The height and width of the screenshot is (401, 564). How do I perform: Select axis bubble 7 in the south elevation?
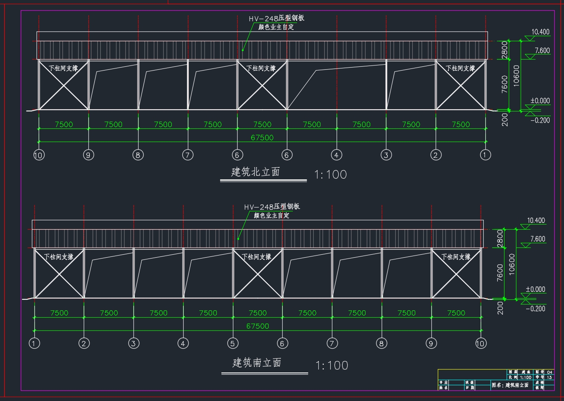(332, 343)
